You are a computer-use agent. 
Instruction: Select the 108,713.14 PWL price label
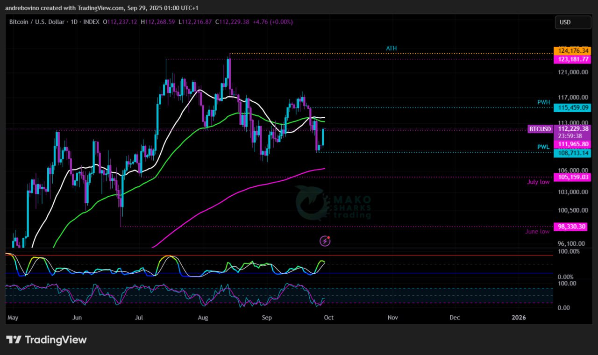(x=572, y=153)
